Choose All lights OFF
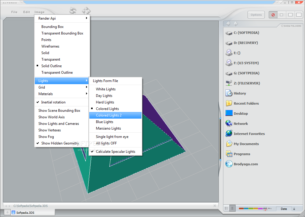Screen dimensions: 305x217 pyautogui.click(x=115, y=143)
